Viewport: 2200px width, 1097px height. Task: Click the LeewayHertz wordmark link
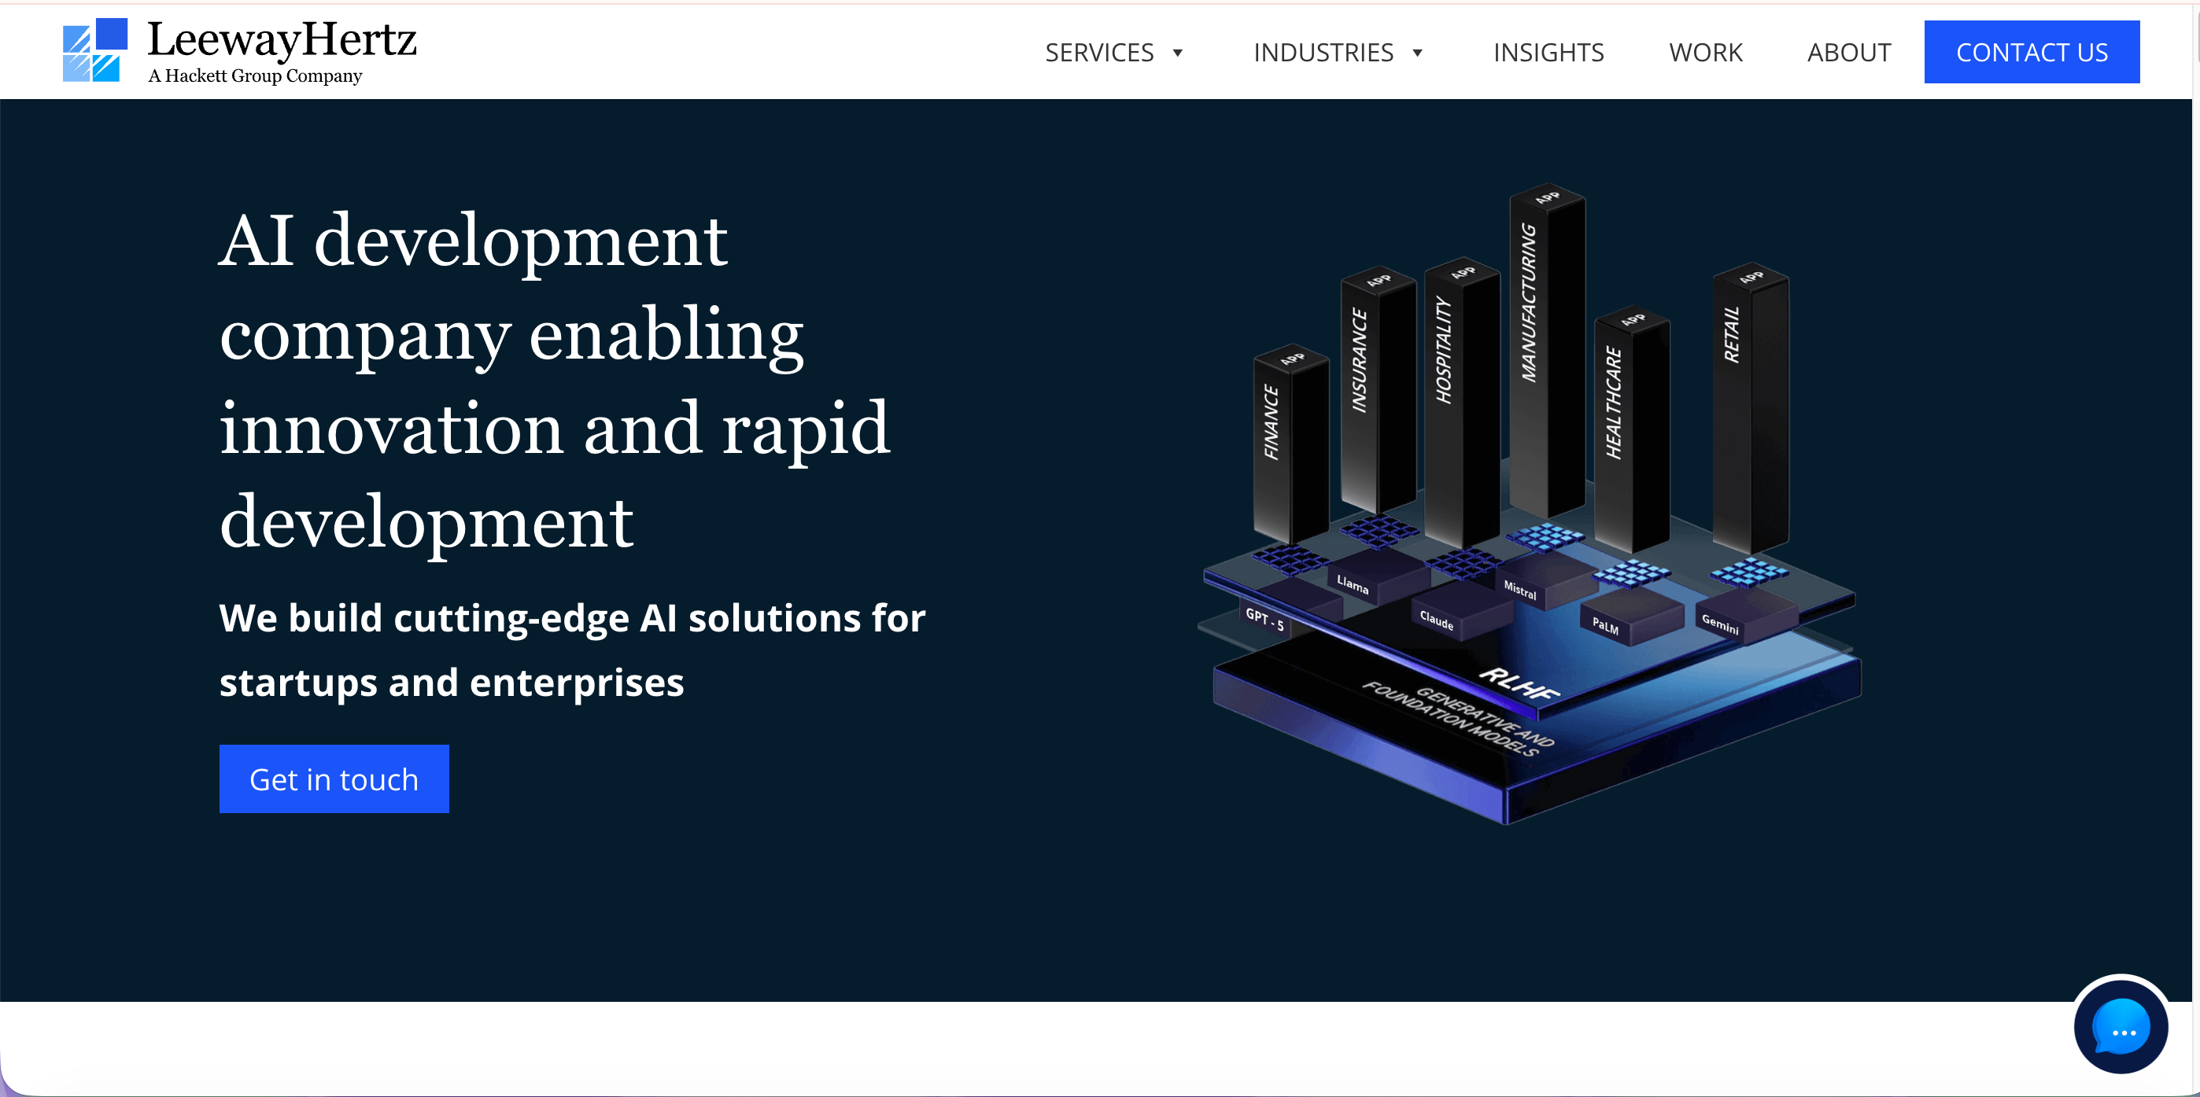point(282,39)
